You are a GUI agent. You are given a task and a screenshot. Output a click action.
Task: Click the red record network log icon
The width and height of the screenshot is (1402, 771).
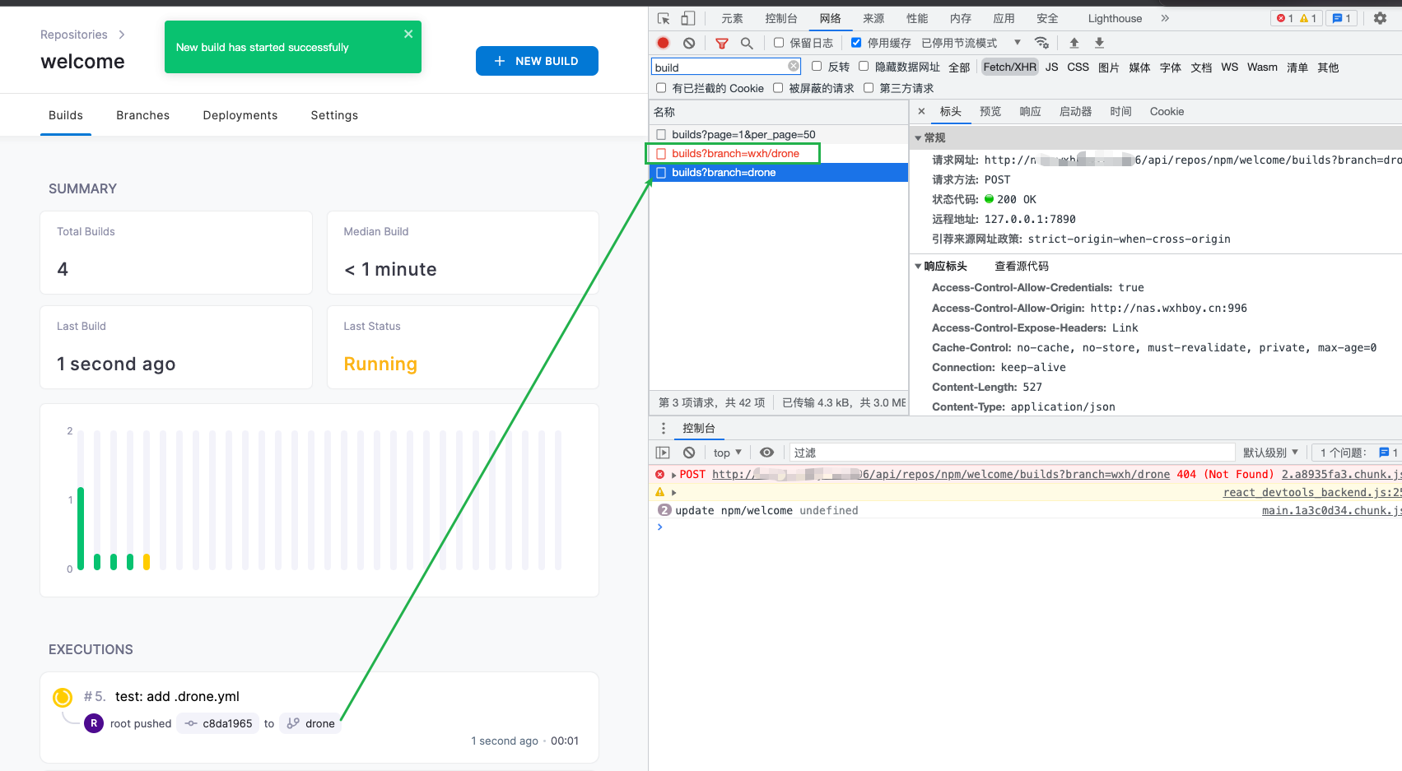663,43
